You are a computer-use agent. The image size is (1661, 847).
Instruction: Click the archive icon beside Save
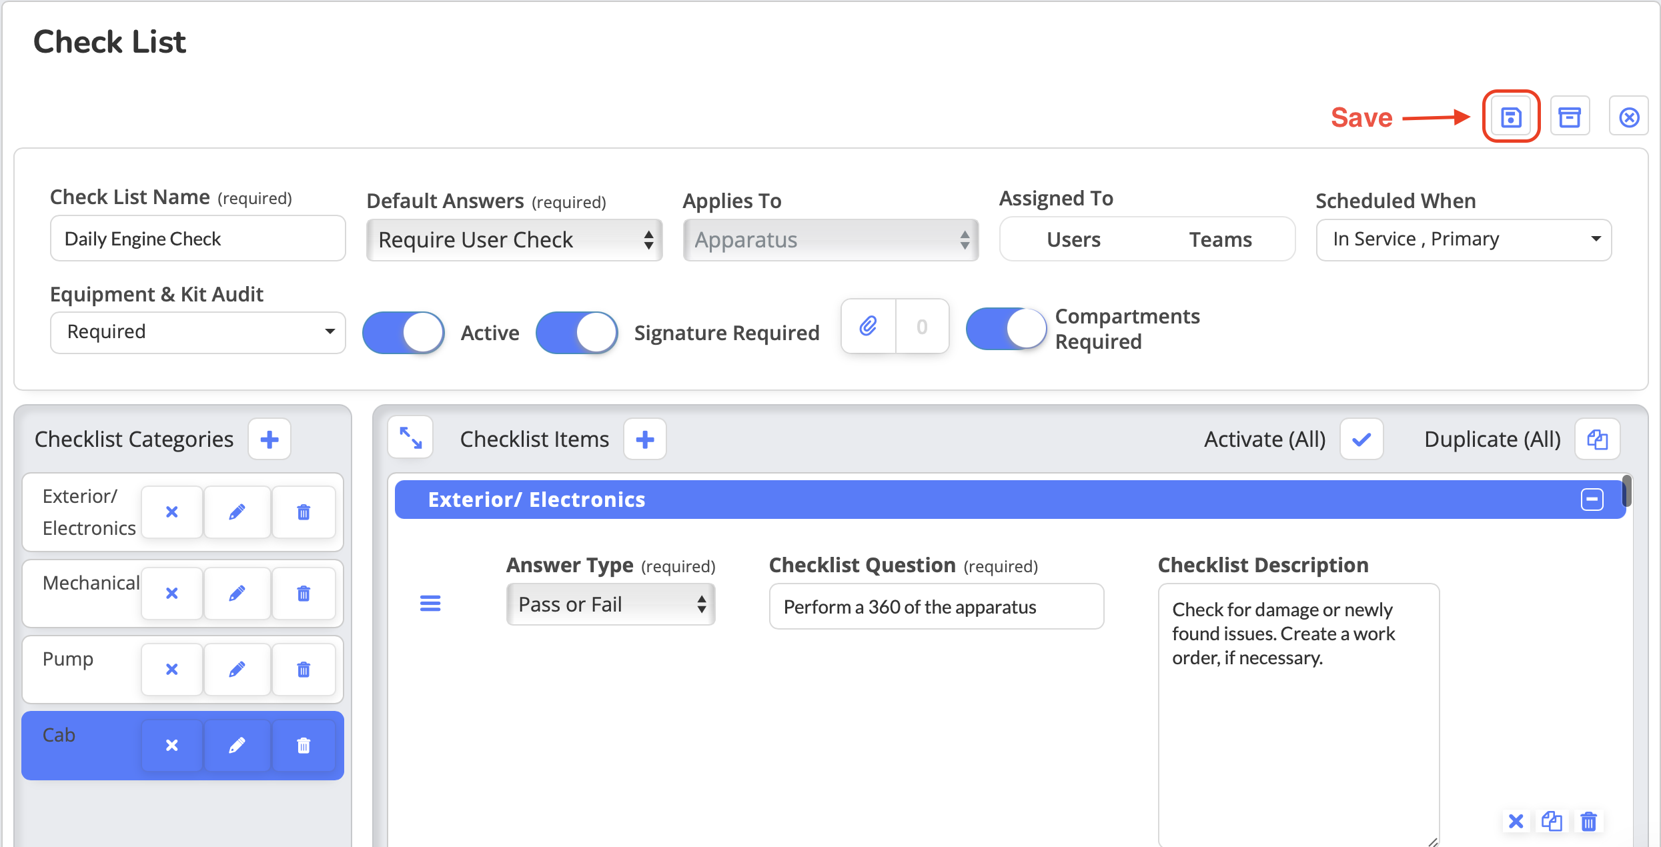point(1570,117)
